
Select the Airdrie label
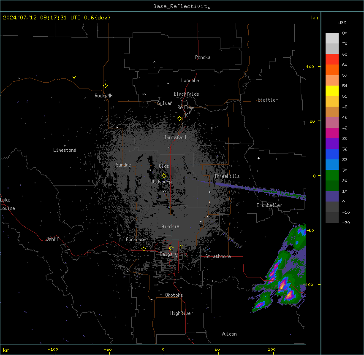[170, 226]
